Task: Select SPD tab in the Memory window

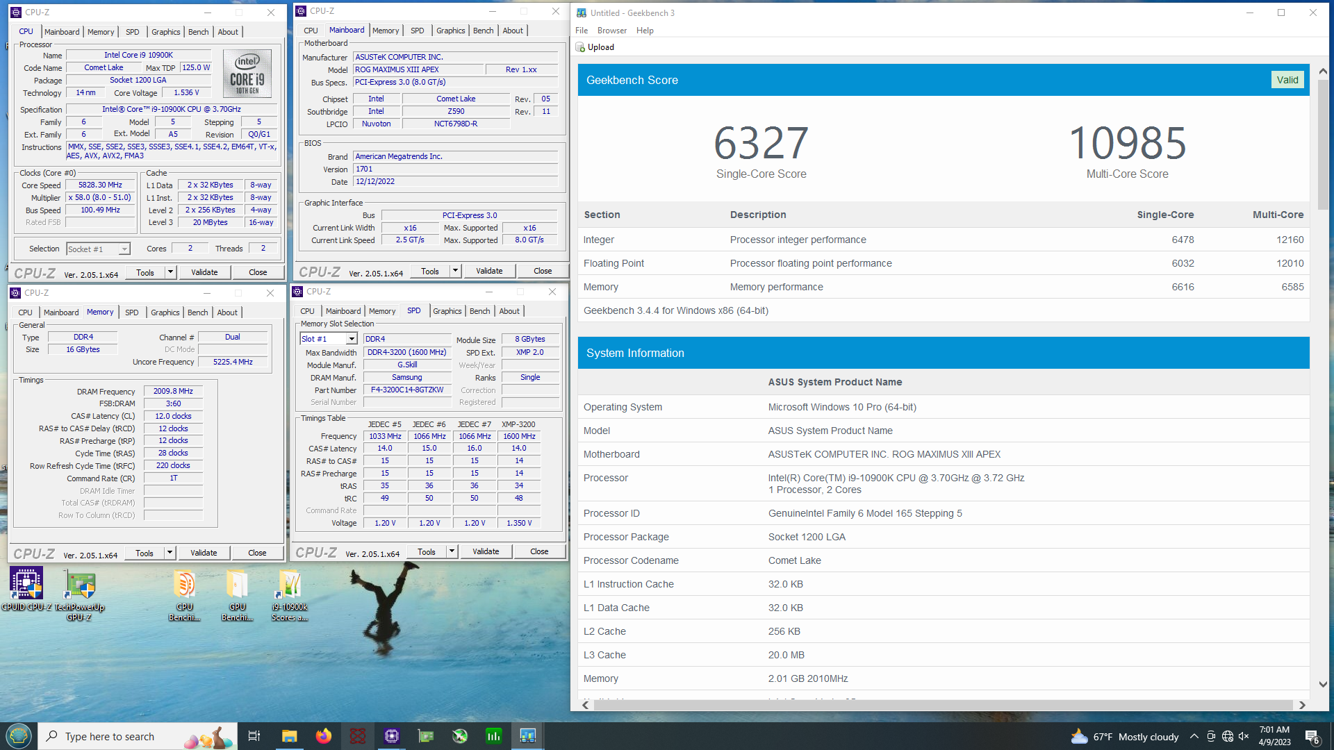Action: [131, 312]
